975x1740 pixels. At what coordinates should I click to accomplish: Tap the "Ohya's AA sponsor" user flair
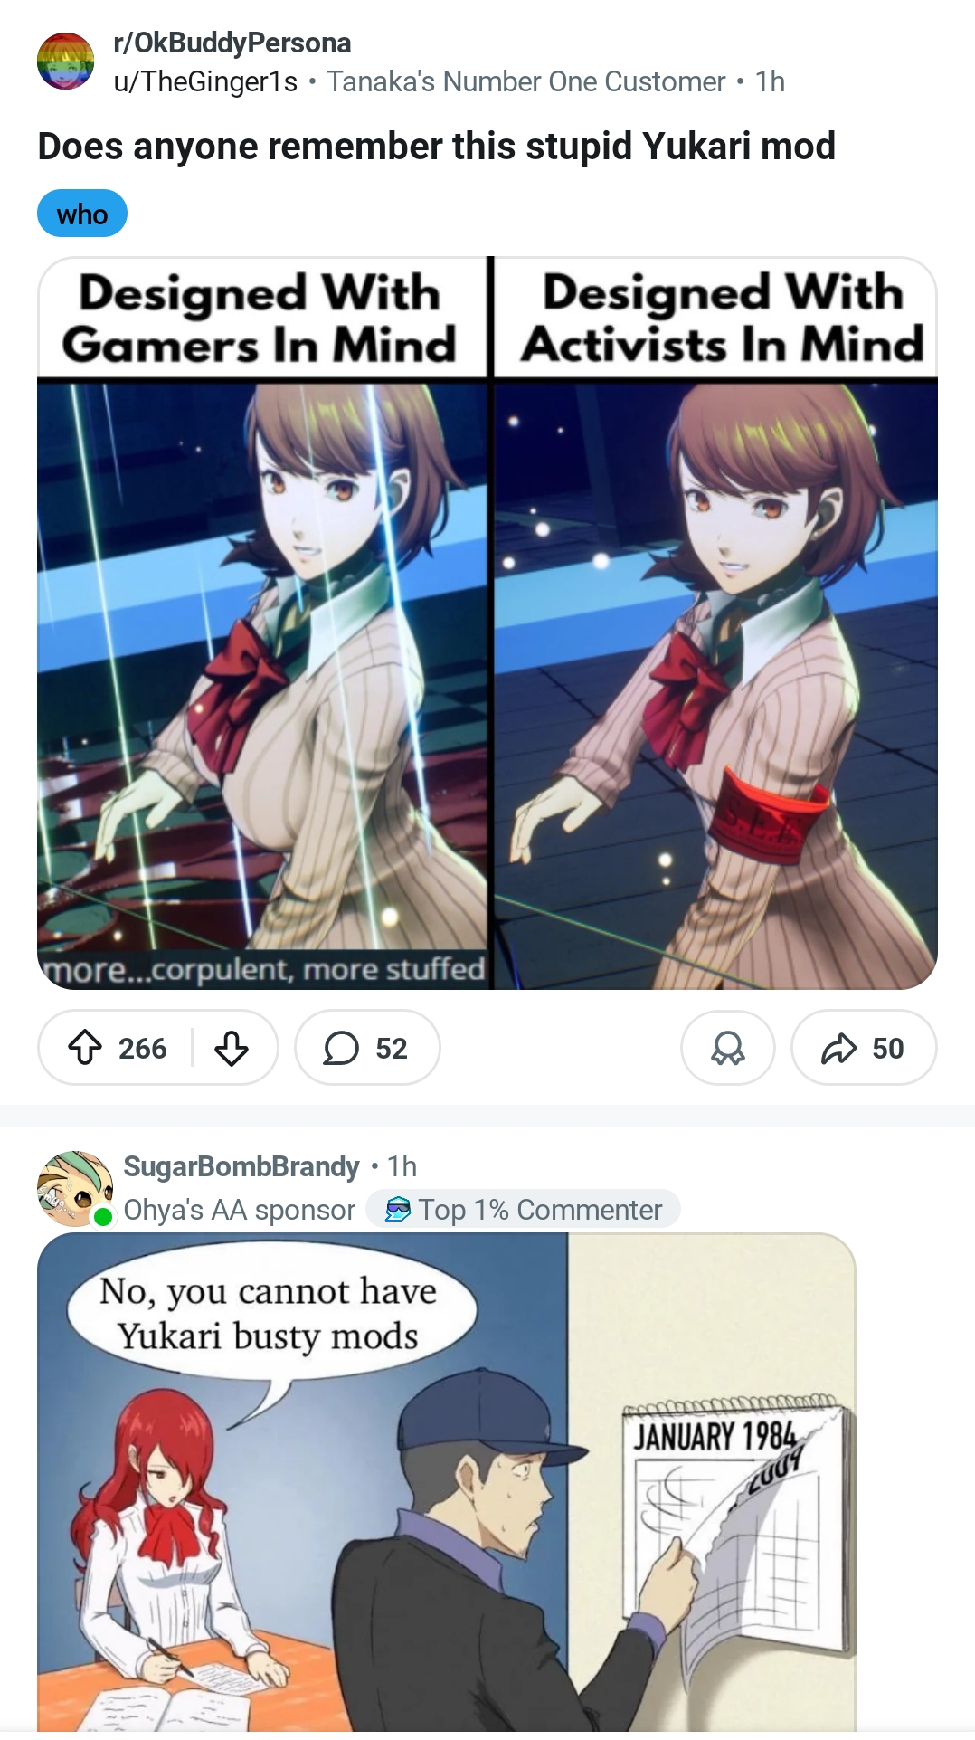pyautogui.click(x=240, y=1210)
